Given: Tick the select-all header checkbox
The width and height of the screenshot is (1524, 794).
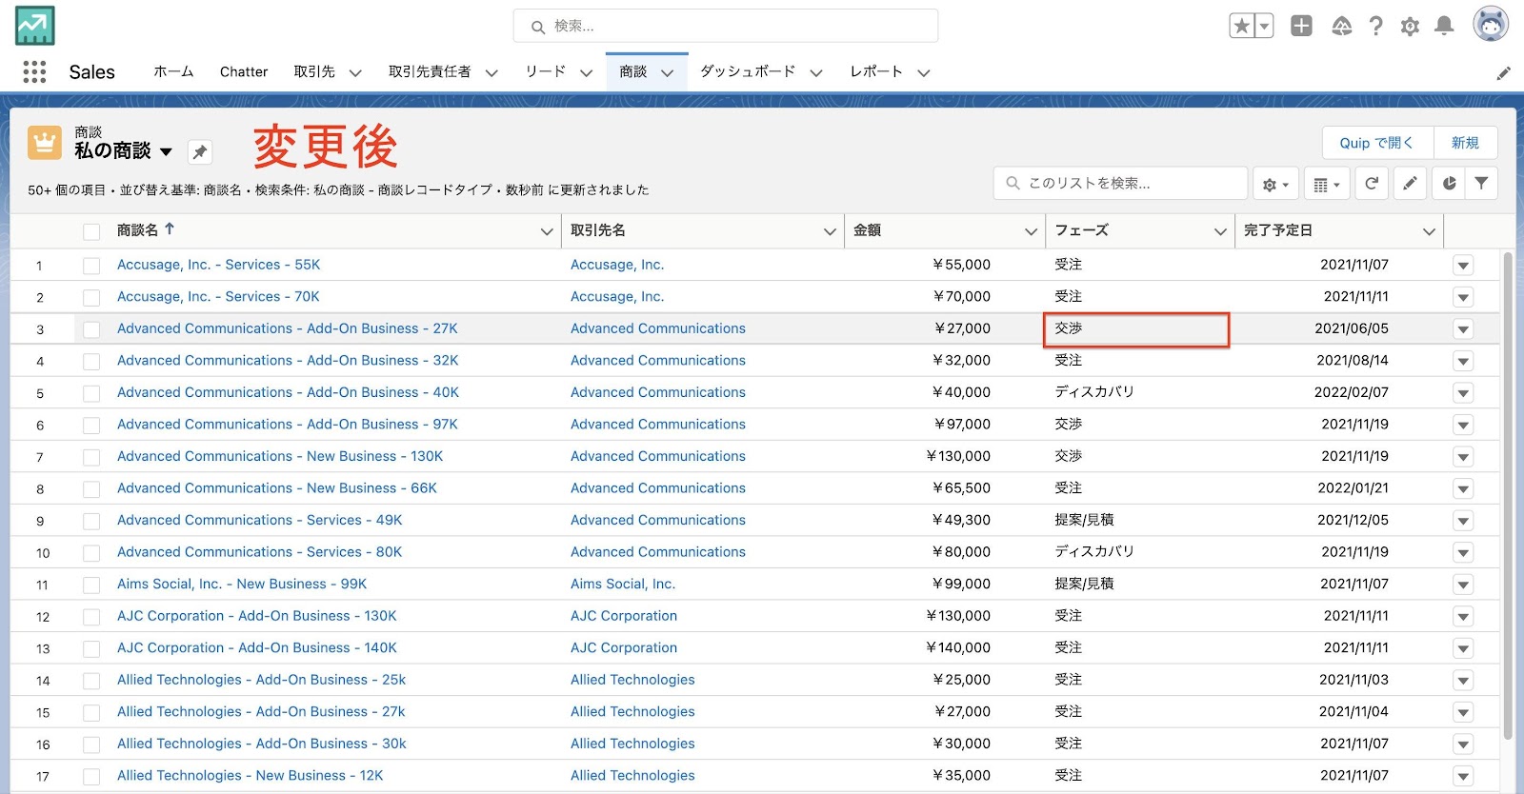Looking at the screenshot, I should pyautogui.click(x=91, y=231).
